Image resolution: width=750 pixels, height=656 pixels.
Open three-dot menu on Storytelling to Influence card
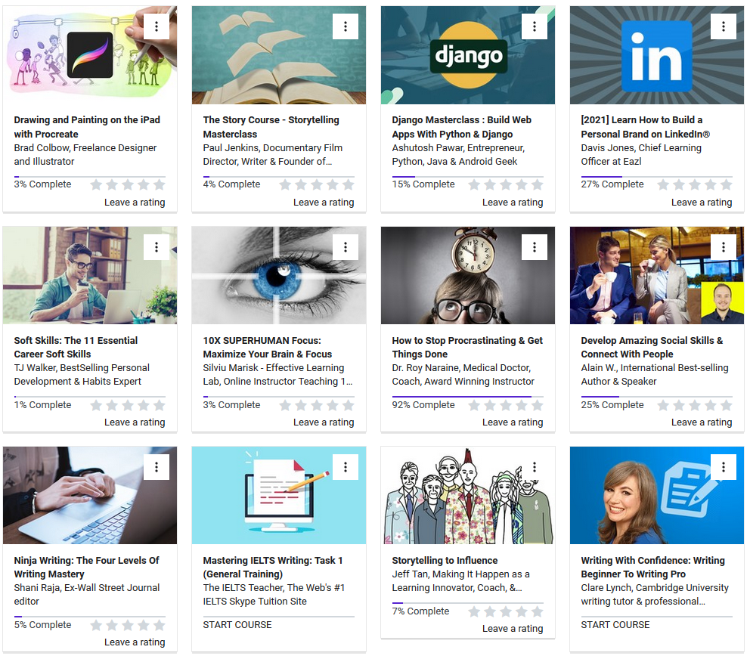[535, 466]
